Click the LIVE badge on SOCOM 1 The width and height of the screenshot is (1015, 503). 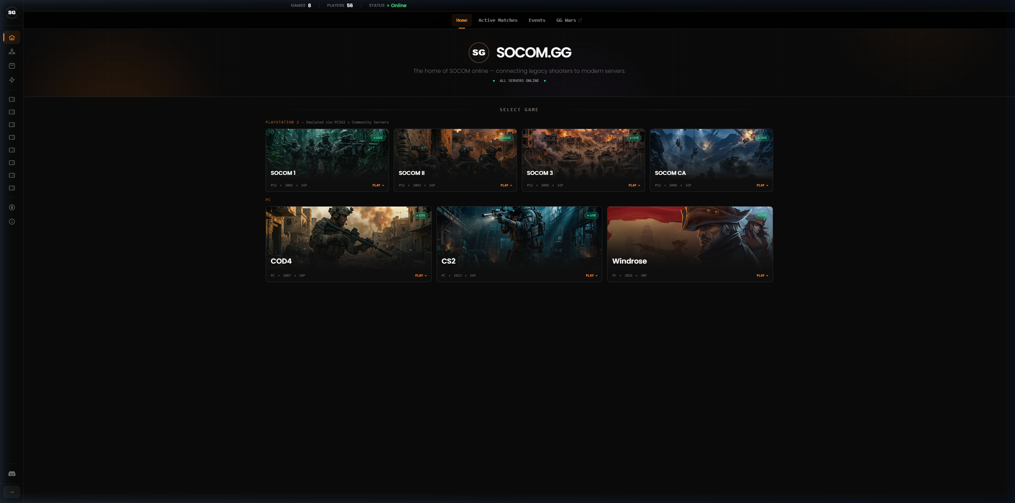(x=378, y=138)
